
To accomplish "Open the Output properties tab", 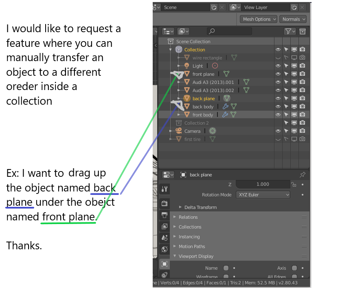I will (165, 215).
